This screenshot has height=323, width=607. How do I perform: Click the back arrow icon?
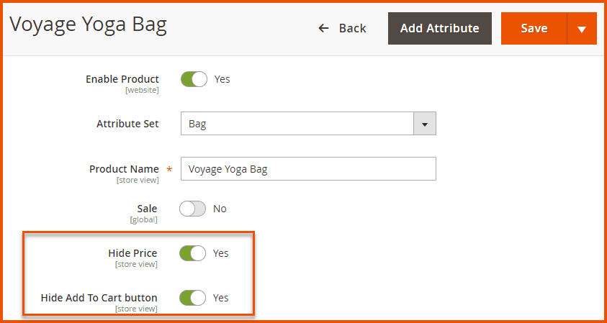coord(324,29)
